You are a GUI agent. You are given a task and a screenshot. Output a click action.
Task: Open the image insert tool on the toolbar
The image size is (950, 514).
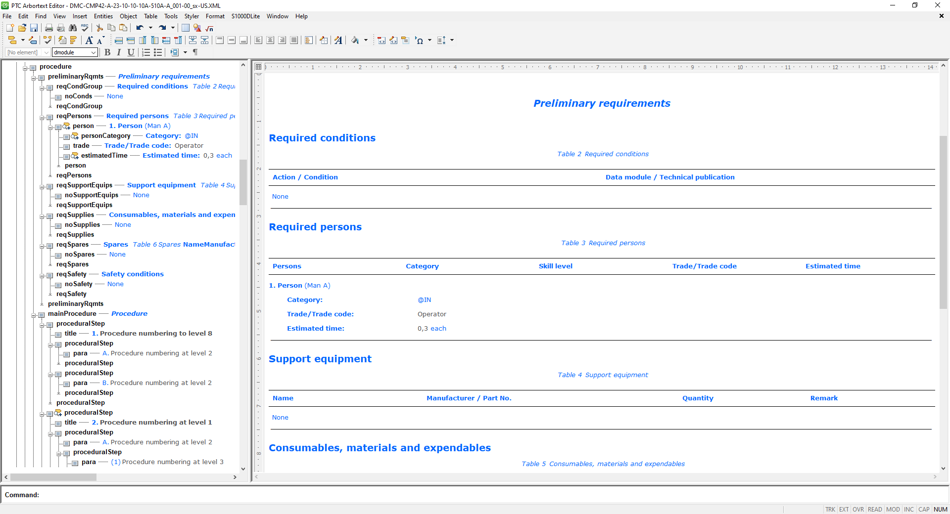pos(197,28)
